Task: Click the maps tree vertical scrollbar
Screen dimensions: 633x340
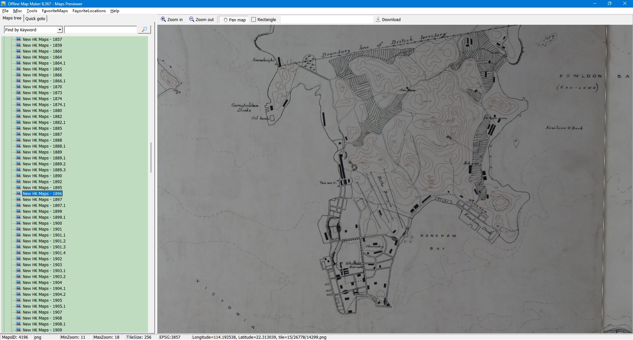Action: tap(151, 157)
